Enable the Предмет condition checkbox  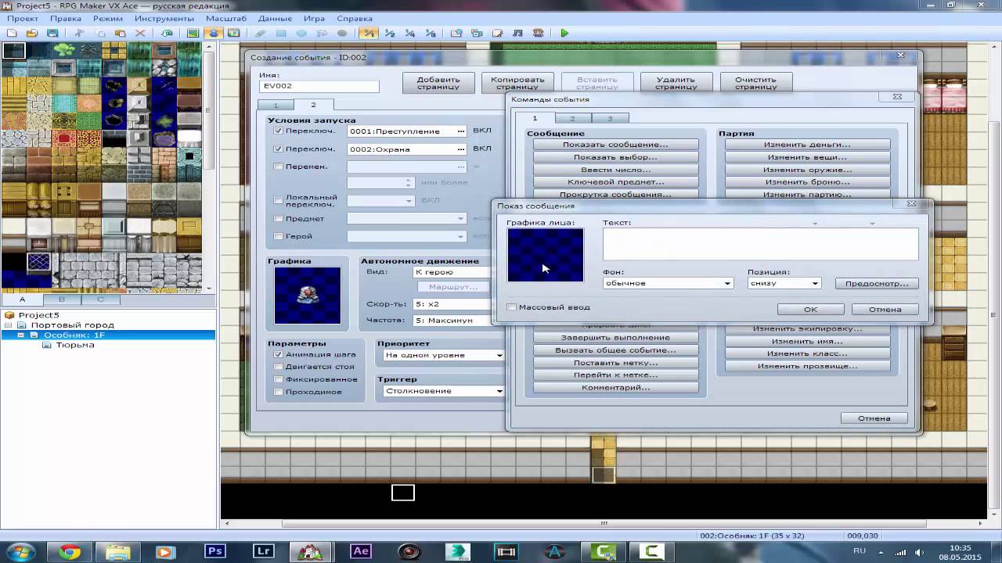click(x=278, y=219)
